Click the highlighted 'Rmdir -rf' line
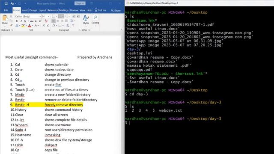The image size is (274, 154). coord(47,105)
